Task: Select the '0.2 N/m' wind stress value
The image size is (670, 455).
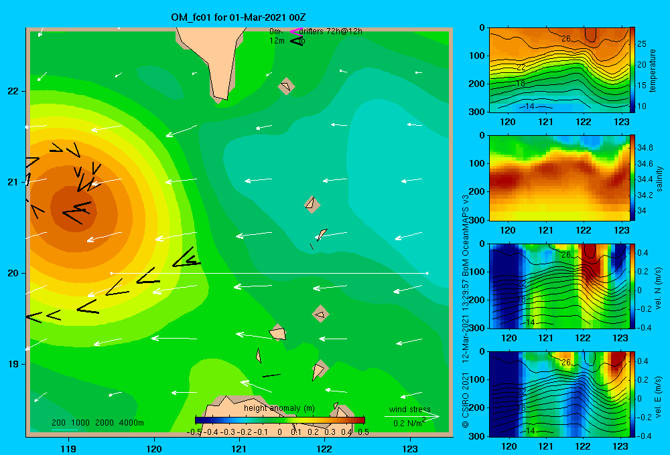Action: click(x=408, y=424)
